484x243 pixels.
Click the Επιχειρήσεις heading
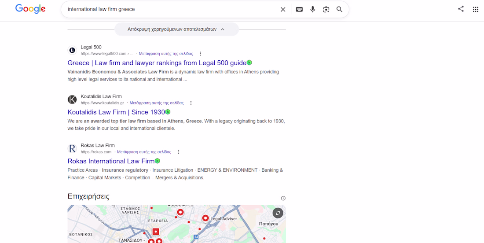click(88, 196)
